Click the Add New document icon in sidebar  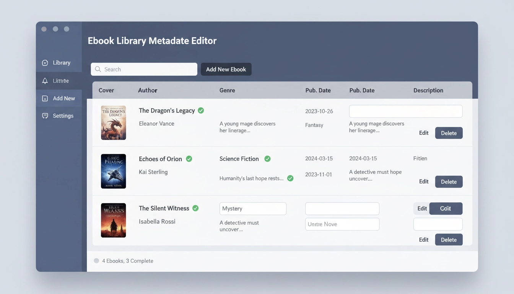(45, 98)
